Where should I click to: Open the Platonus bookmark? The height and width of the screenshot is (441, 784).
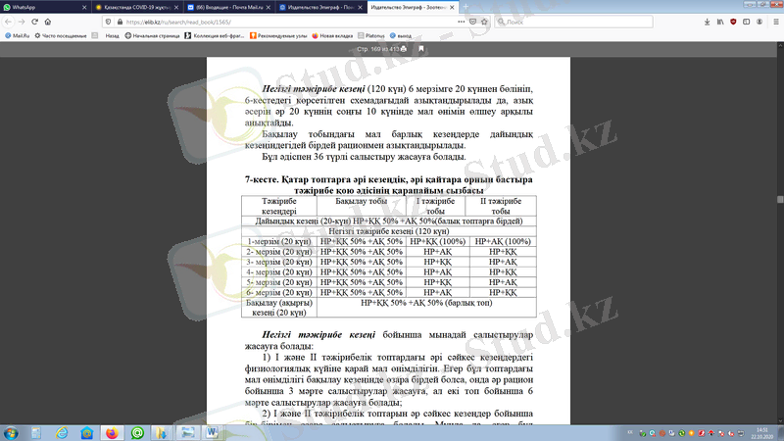[x=371, y=36]
